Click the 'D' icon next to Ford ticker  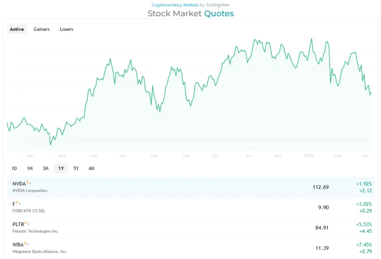pyautogui.click(x=17, y=203)
